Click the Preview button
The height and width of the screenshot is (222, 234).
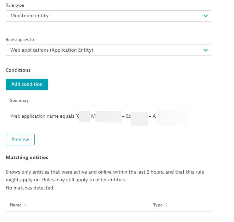(20, 140)
